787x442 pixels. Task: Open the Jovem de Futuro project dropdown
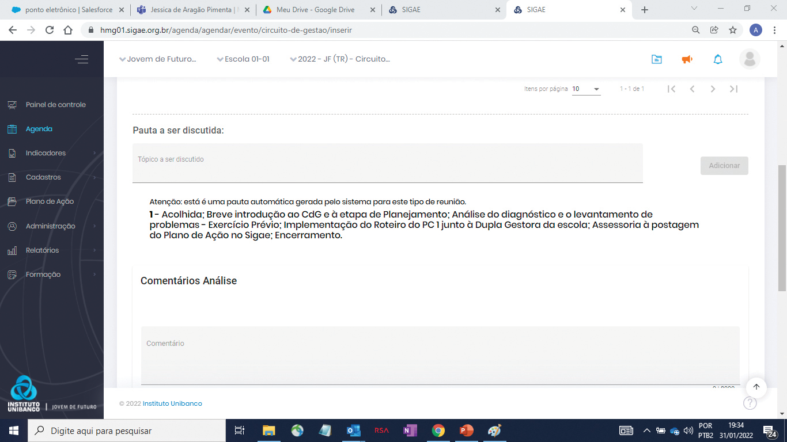point(158,59)
